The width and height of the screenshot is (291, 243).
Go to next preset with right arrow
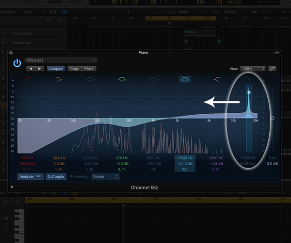click(x=40, y=69)
